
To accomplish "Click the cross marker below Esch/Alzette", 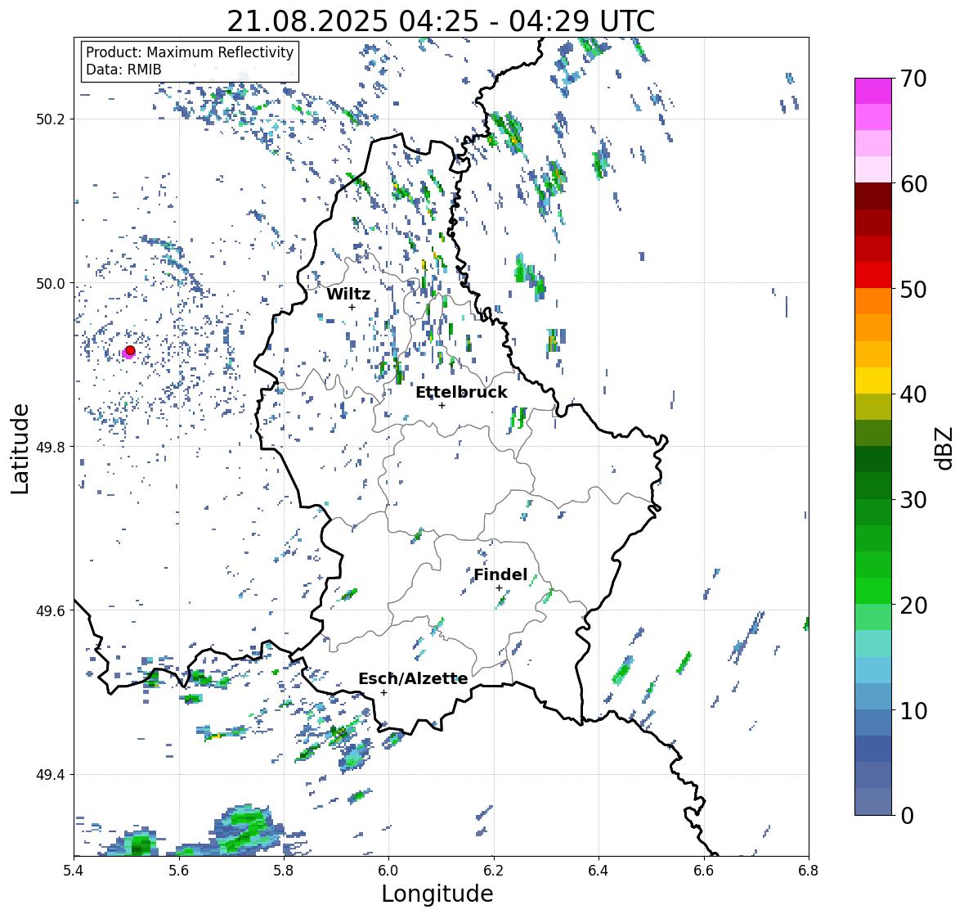I will point(383,692).
